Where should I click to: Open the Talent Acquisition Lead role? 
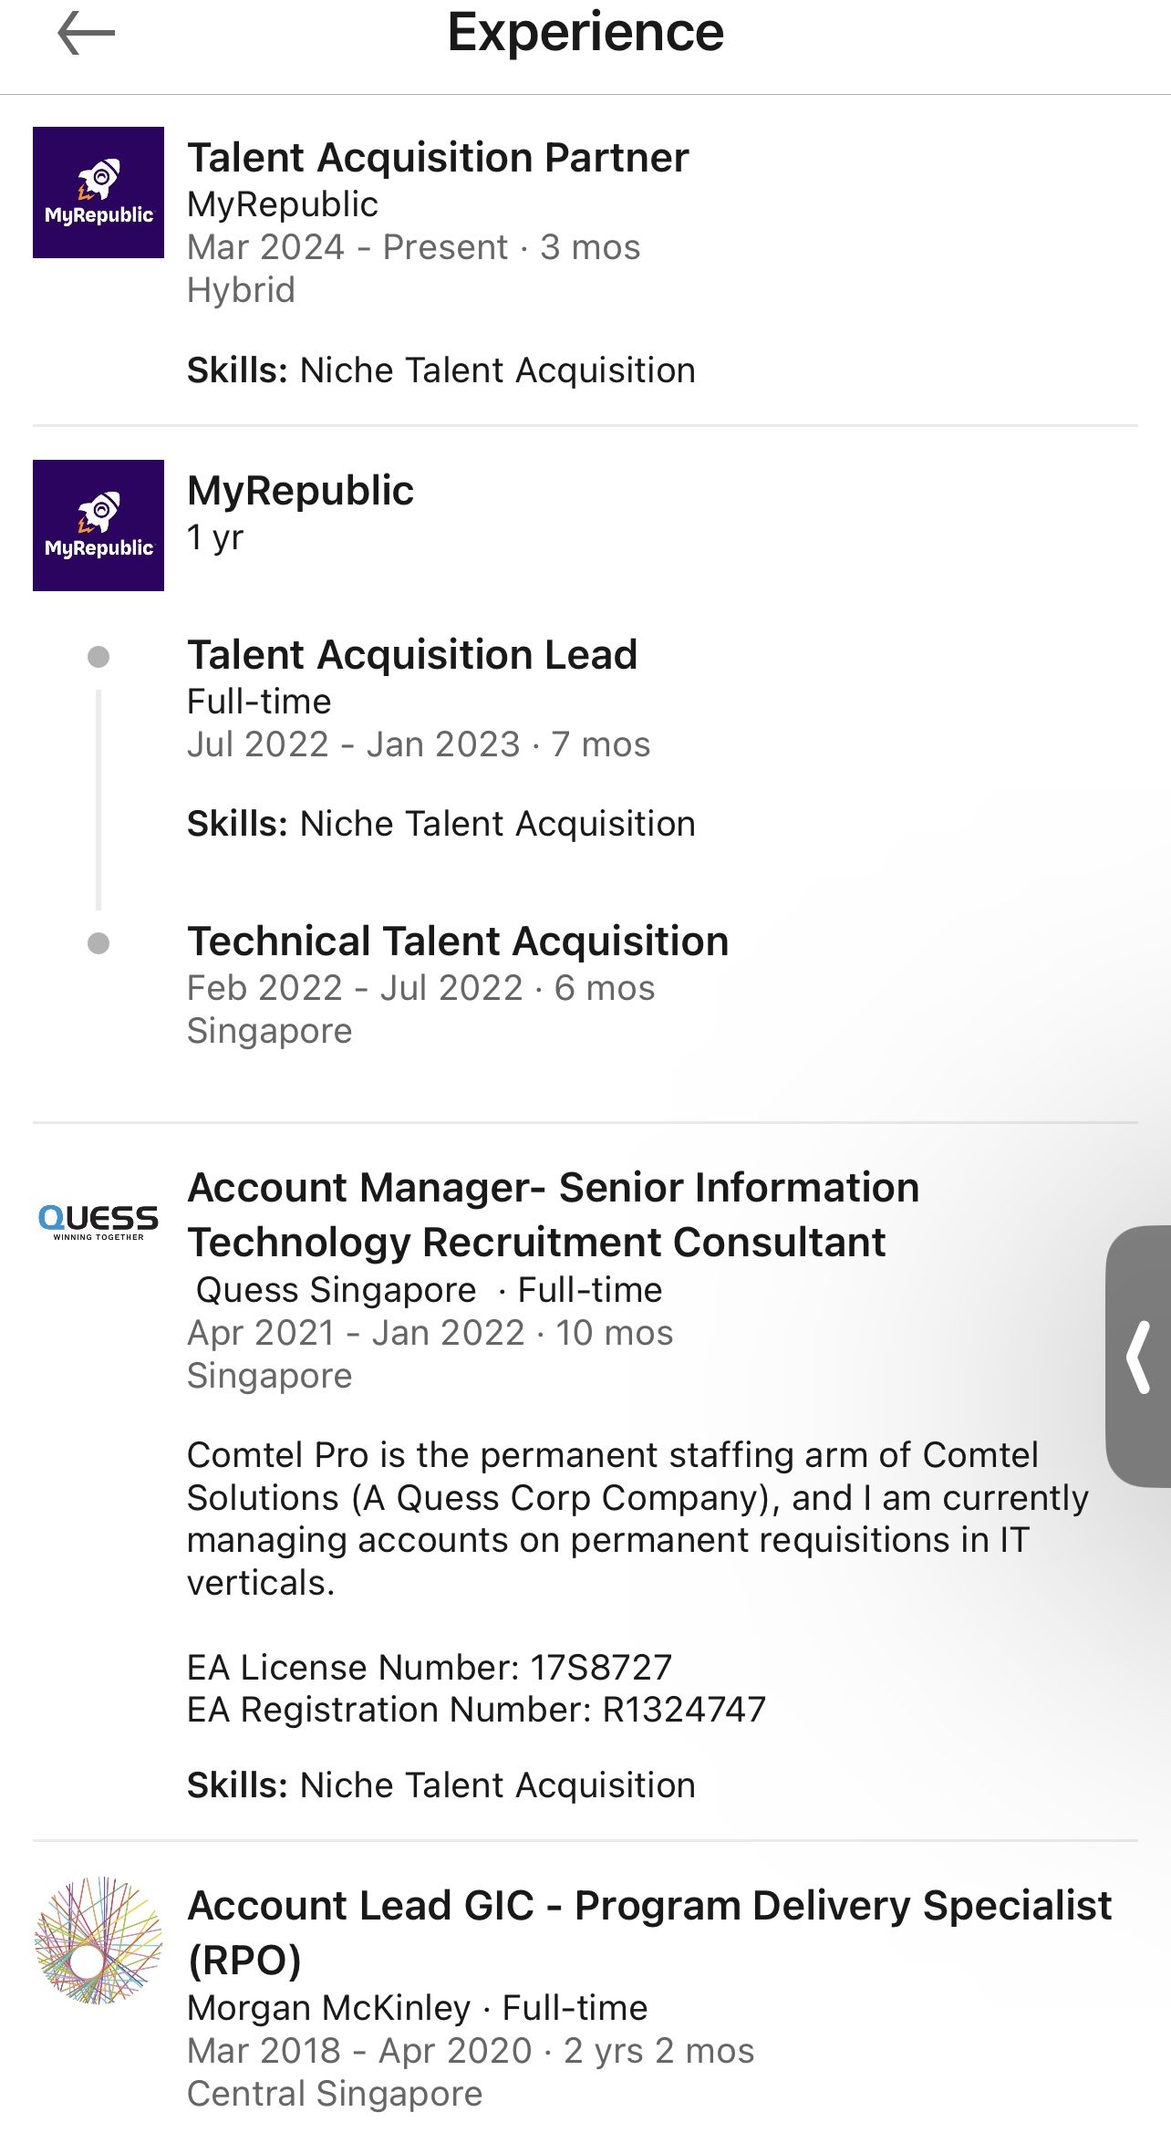[412, 655]
